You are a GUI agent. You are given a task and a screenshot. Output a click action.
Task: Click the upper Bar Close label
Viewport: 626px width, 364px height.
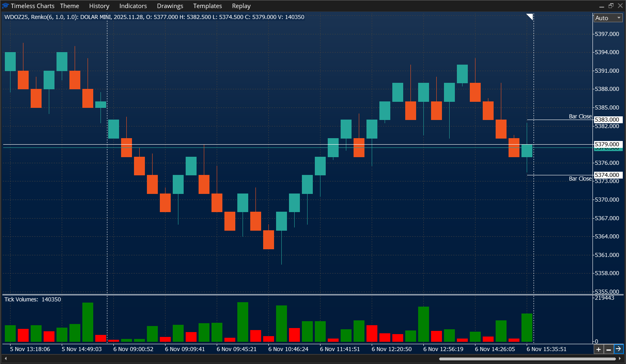580,116
